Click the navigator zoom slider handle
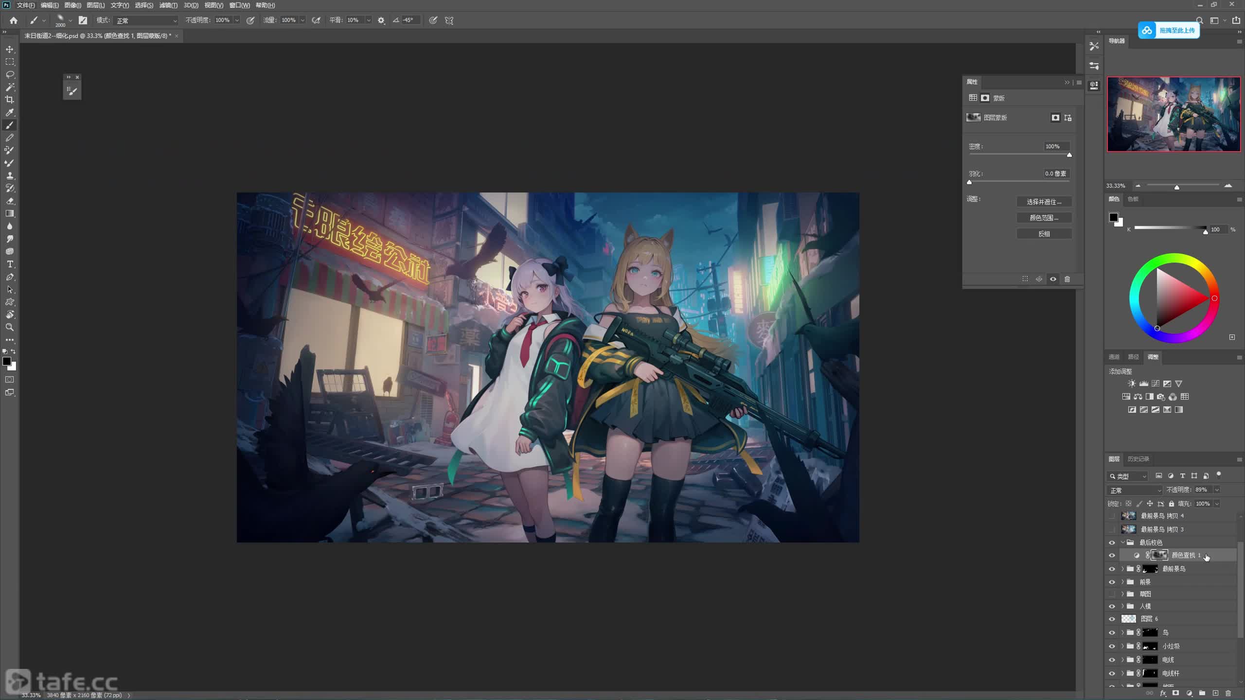1245x700 pixels. (x=1176, y=187)
